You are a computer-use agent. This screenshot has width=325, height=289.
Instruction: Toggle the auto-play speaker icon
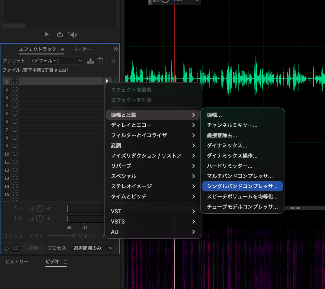click(73, 35)
